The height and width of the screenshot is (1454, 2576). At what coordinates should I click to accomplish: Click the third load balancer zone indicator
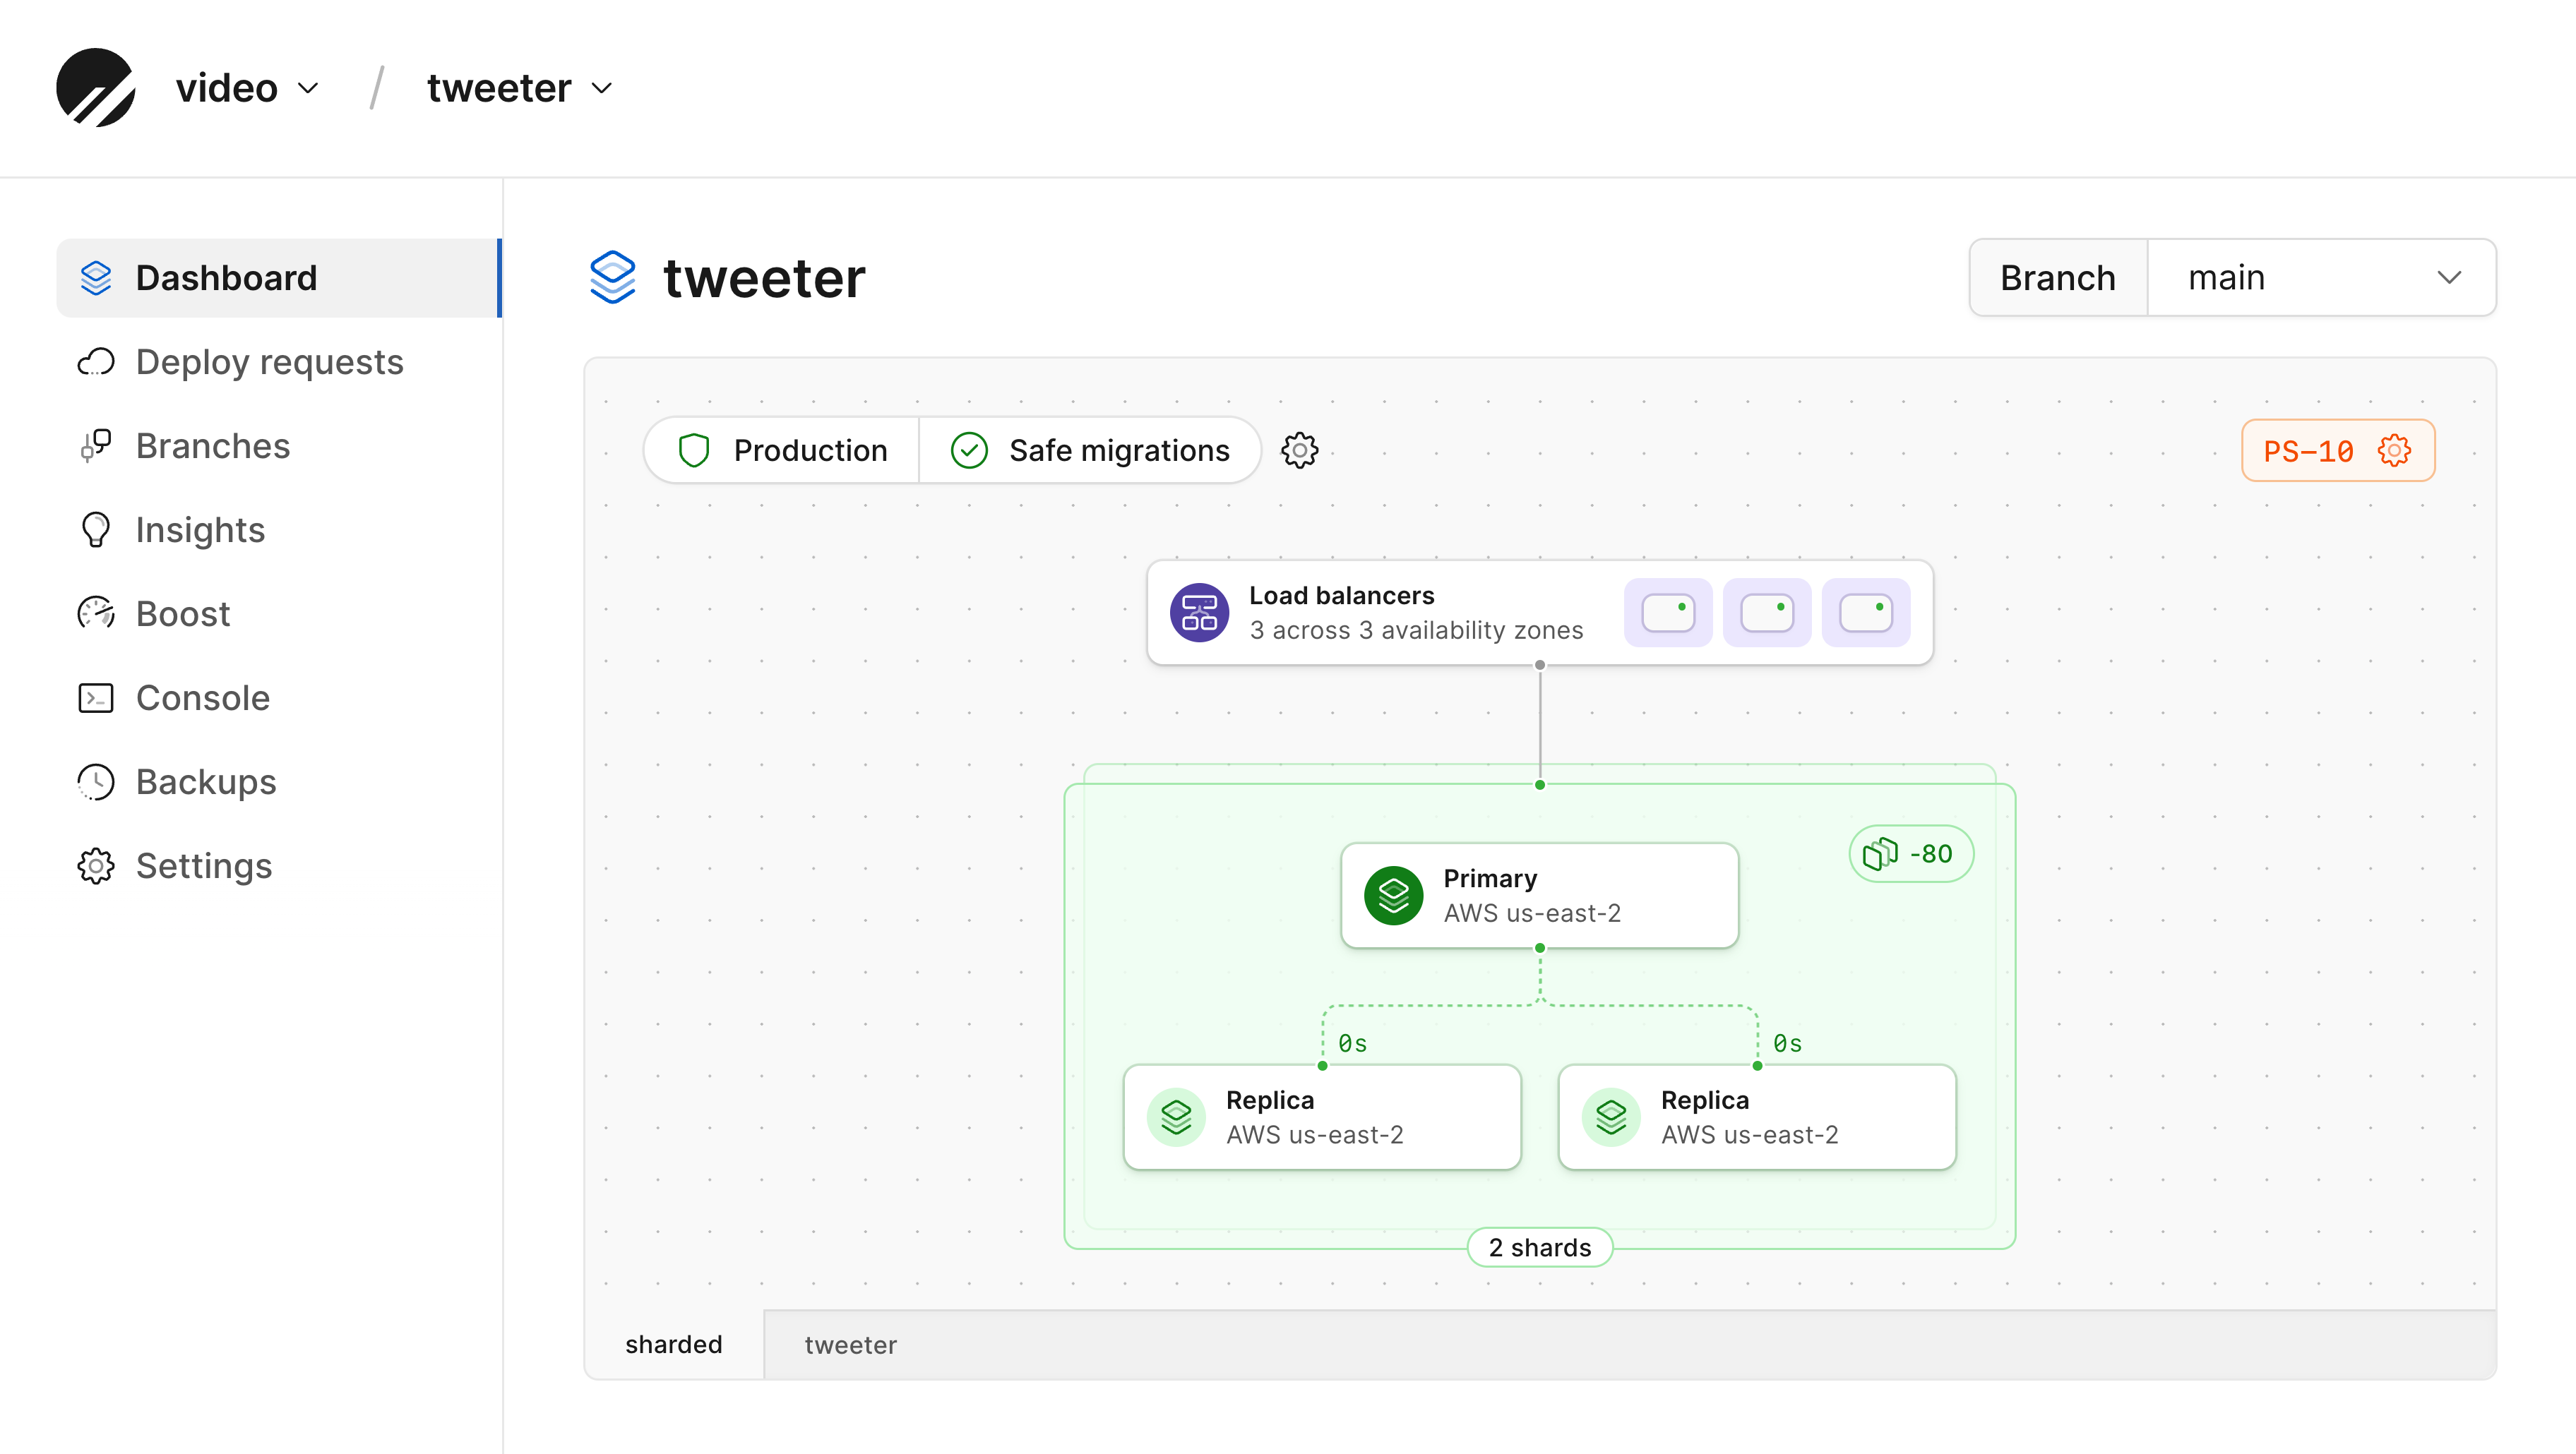1865,613
